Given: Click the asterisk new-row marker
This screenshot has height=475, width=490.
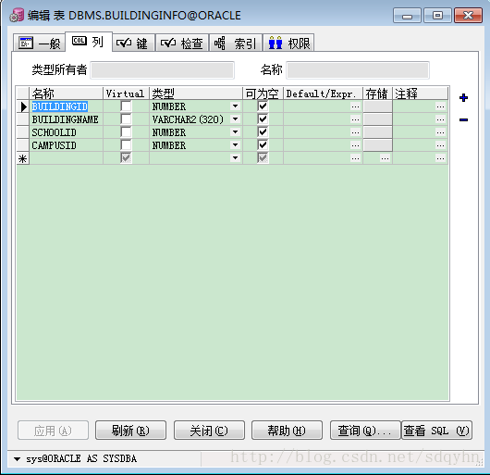Looking at the screenshot, I should (23, 158).
